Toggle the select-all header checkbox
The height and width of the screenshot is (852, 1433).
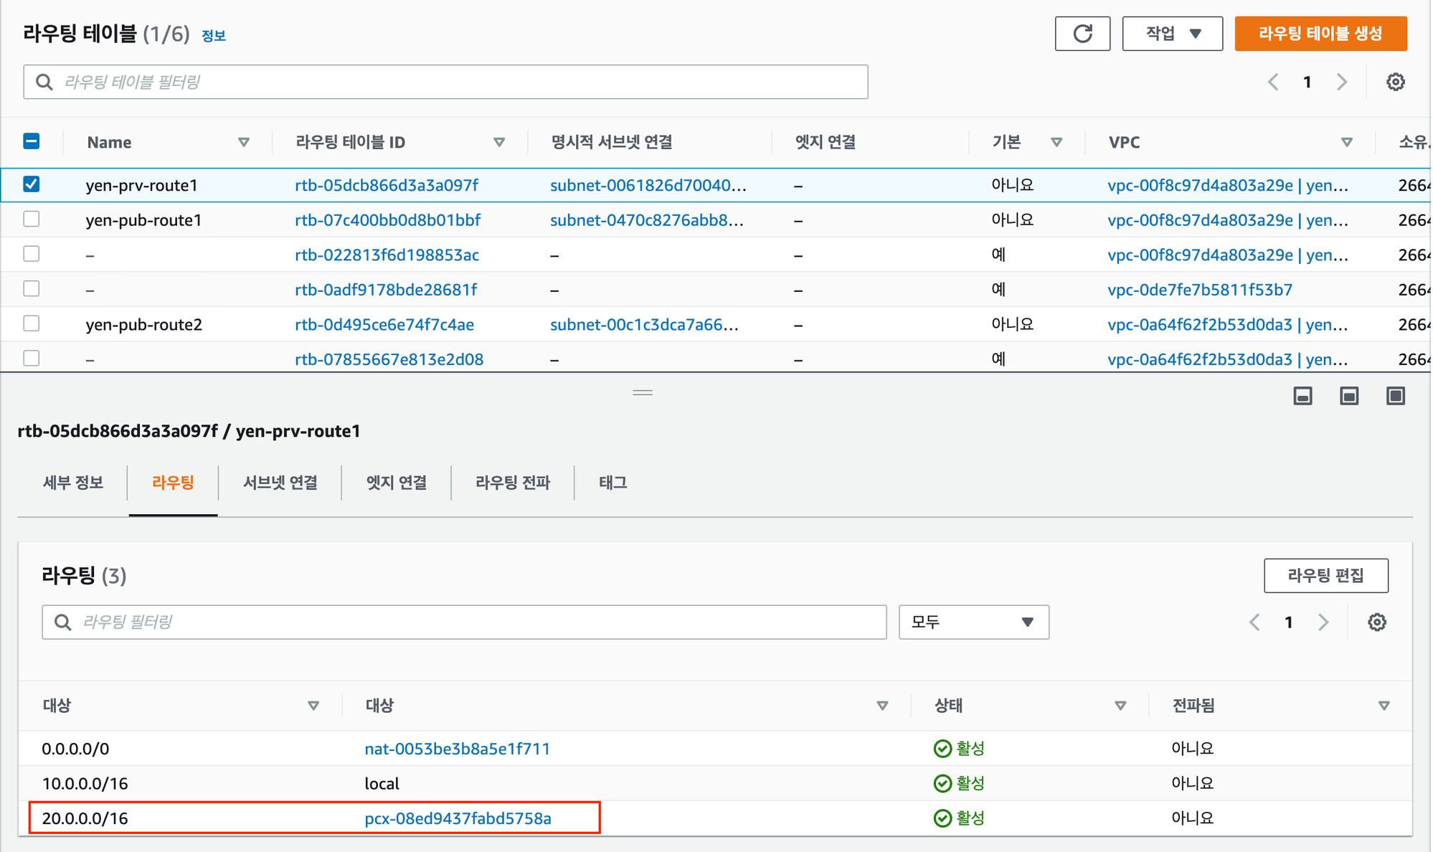32,141
